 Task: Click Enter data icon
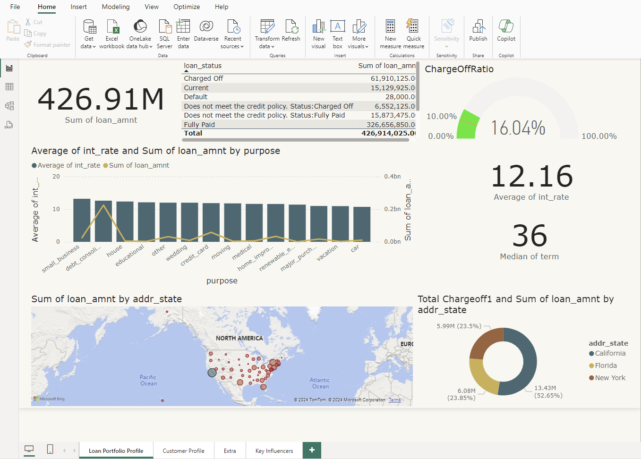183,26
